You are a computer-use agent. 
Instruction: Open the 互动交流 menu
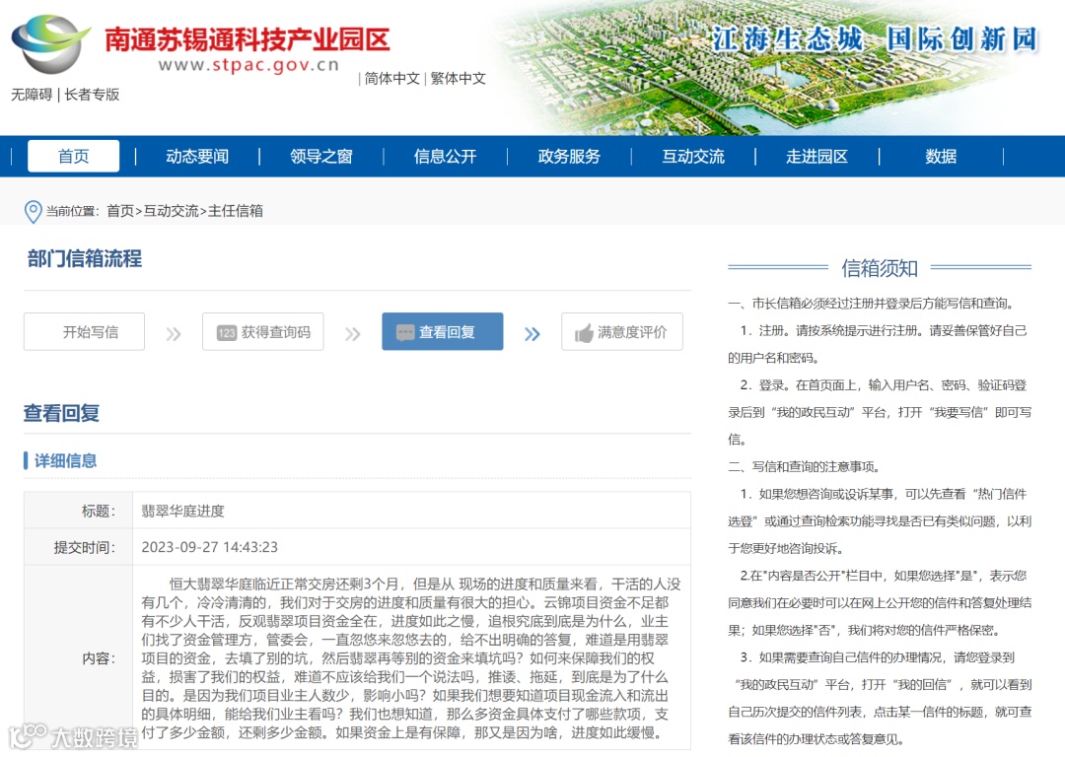pyautogui.click(x=693, y=156)
